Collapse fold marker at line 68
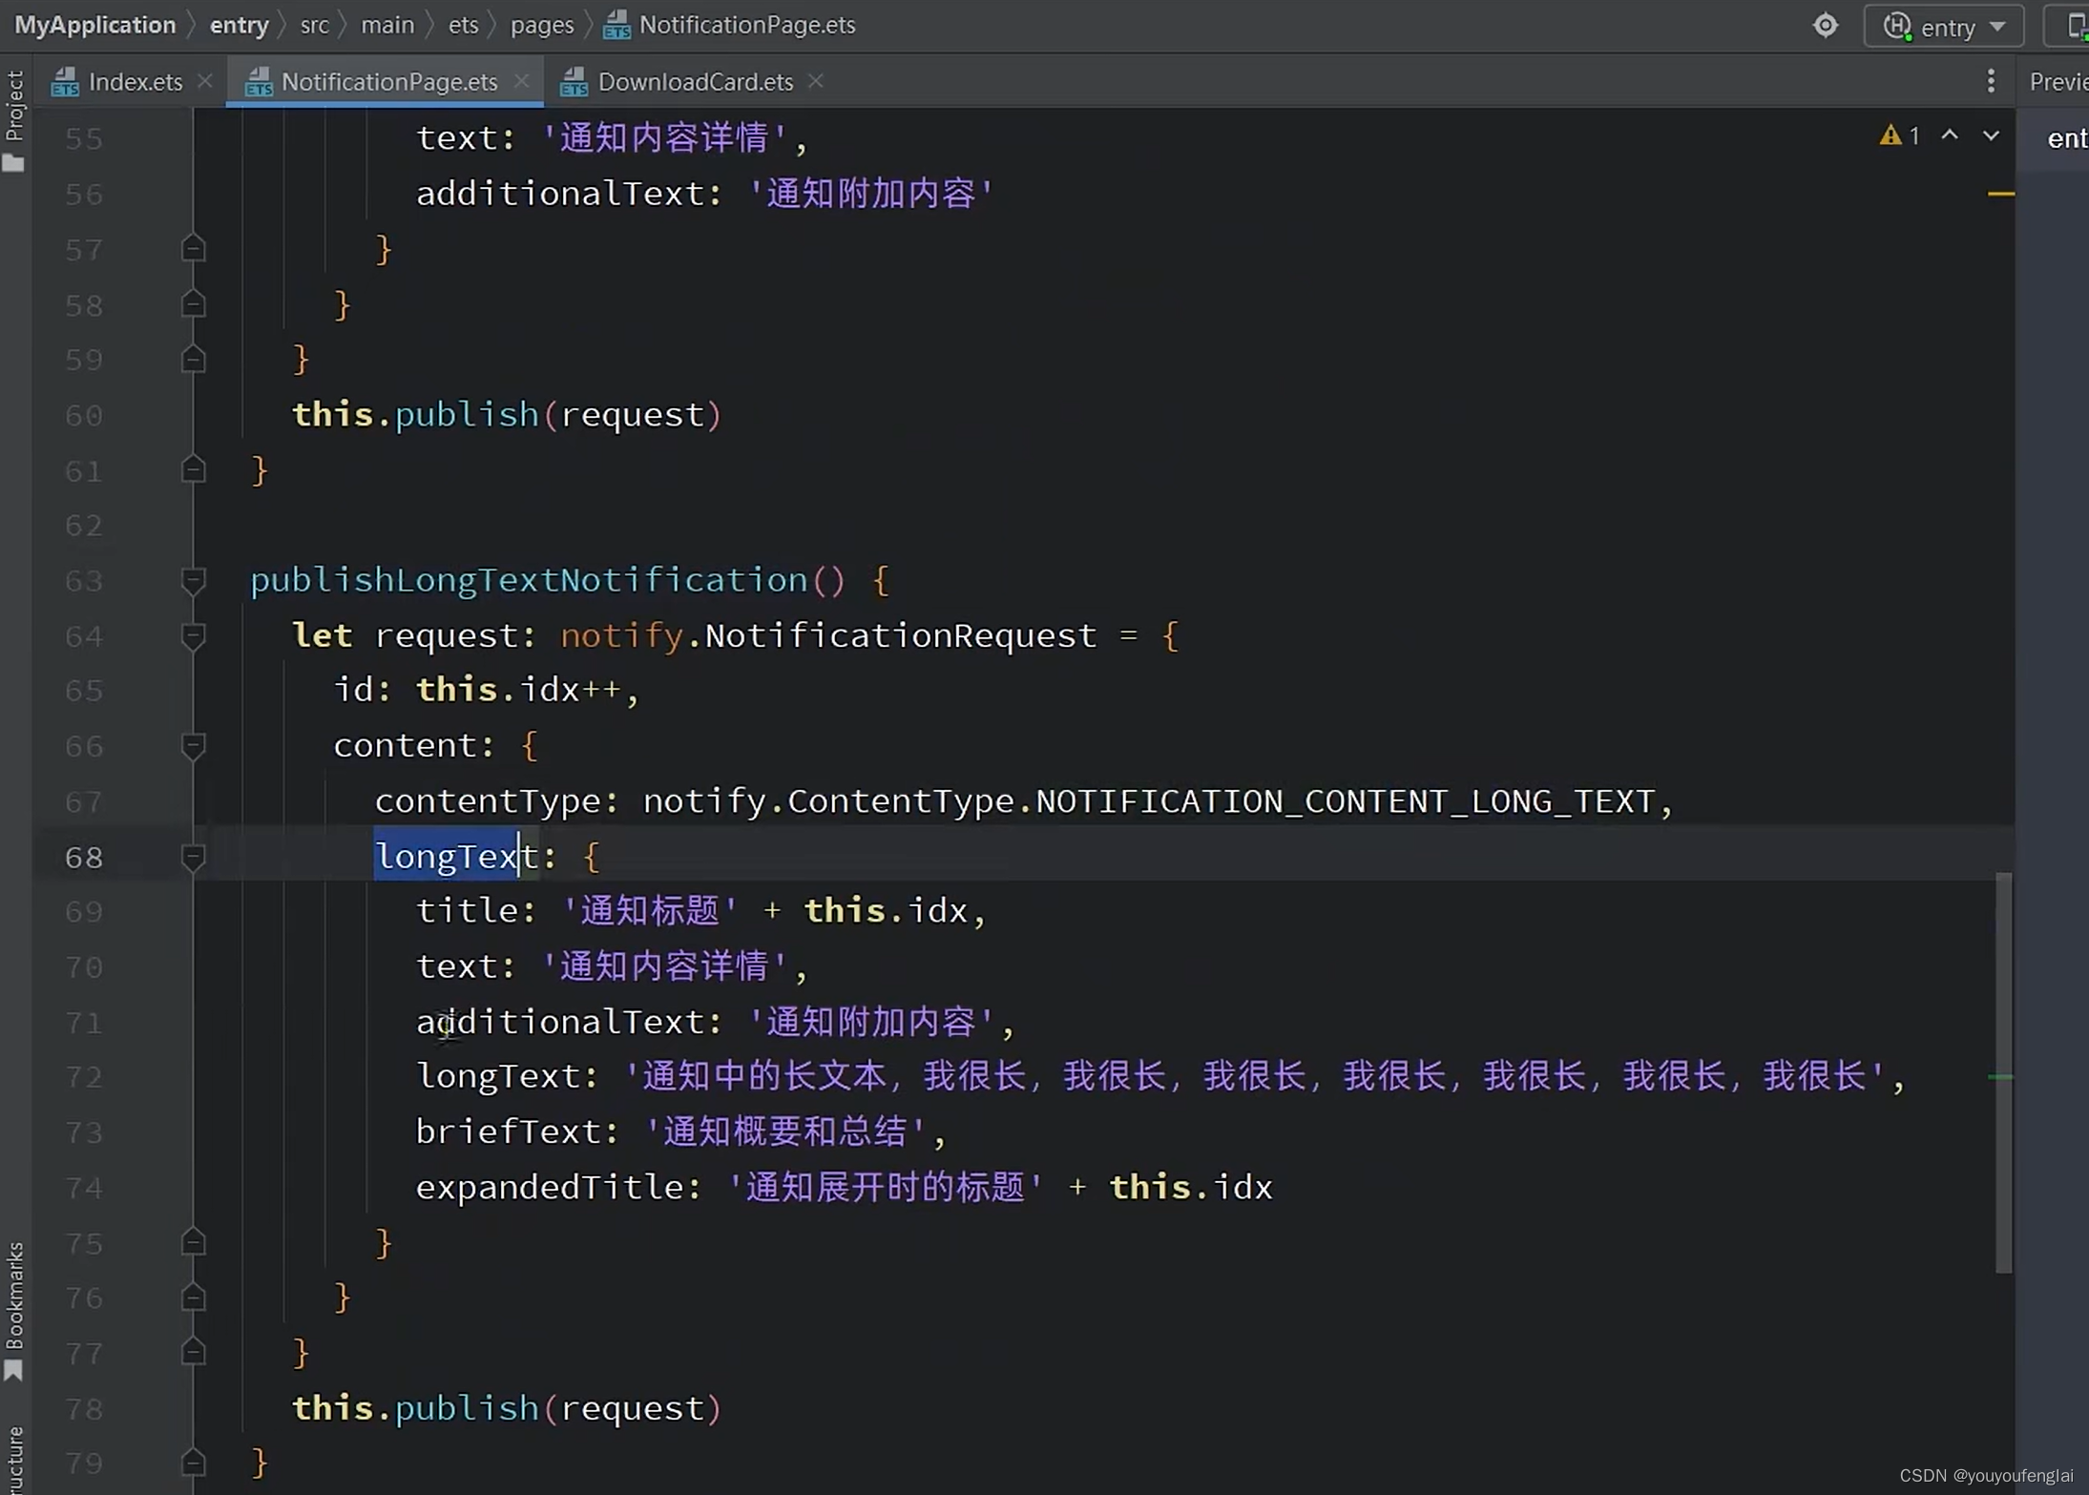 pyautogui.click(x=193, y=858)
